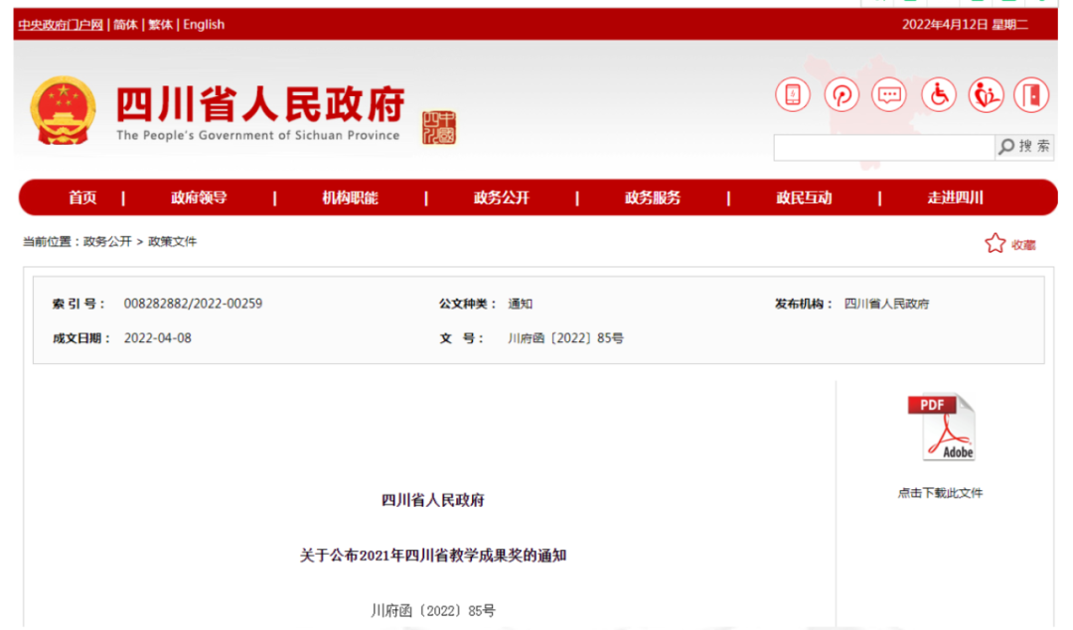Select 政府领导 in navigation bar
This screenshot has width=1073, height=630.
(199, 197)
